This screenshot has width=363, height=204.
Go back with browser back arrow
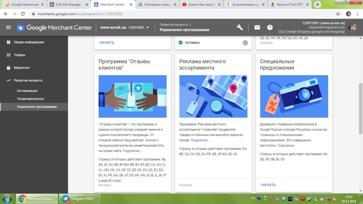tap(6, 14)
